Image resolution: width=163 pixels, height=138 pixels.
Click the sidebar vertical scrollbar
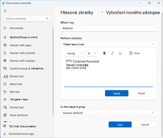(53, 71)
